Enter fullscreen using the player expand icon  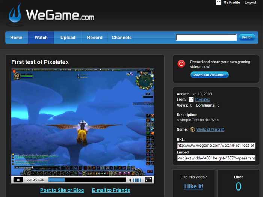[148, 180]
